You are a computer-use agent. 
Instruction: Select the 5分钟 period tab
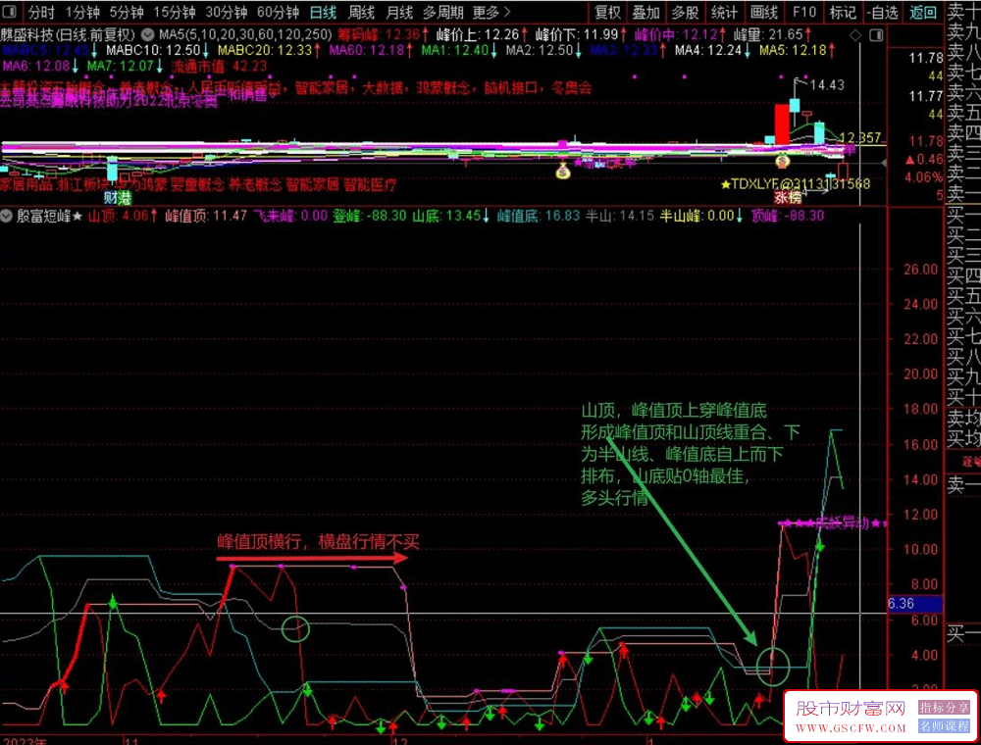point(127,12)
